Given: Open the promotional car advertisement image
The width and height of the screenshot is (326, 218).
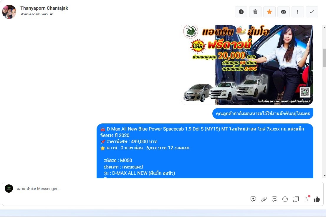Looking at the screenshot, I should (247, 65).
